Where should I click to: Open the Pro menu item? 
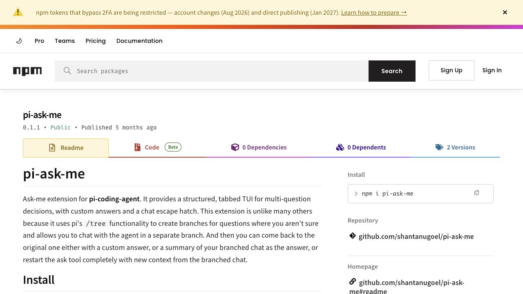coord(39,41)
